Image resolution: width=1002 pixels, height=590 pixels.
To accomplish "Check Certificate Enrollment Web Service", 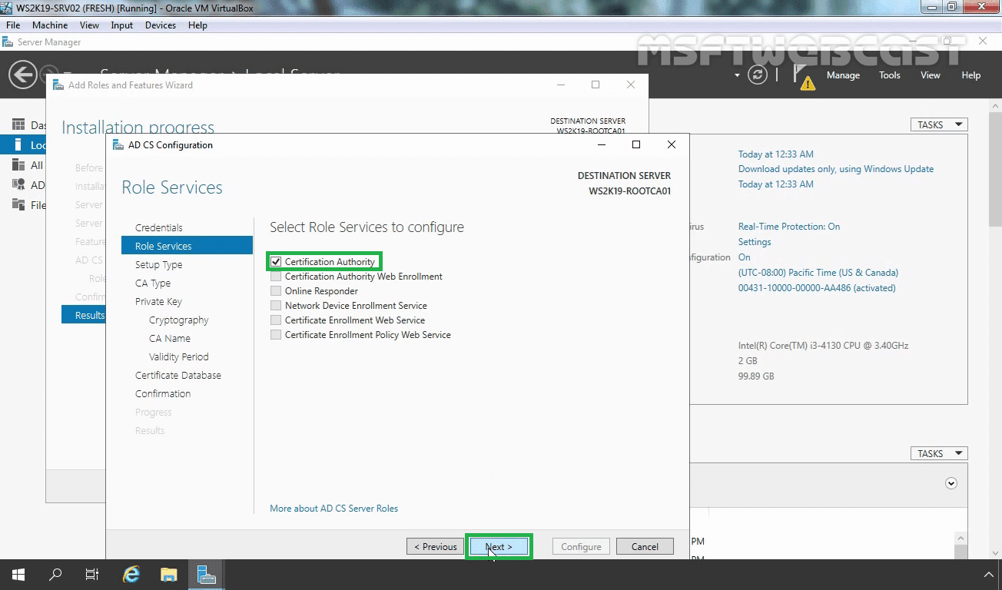I will point(276,320).
